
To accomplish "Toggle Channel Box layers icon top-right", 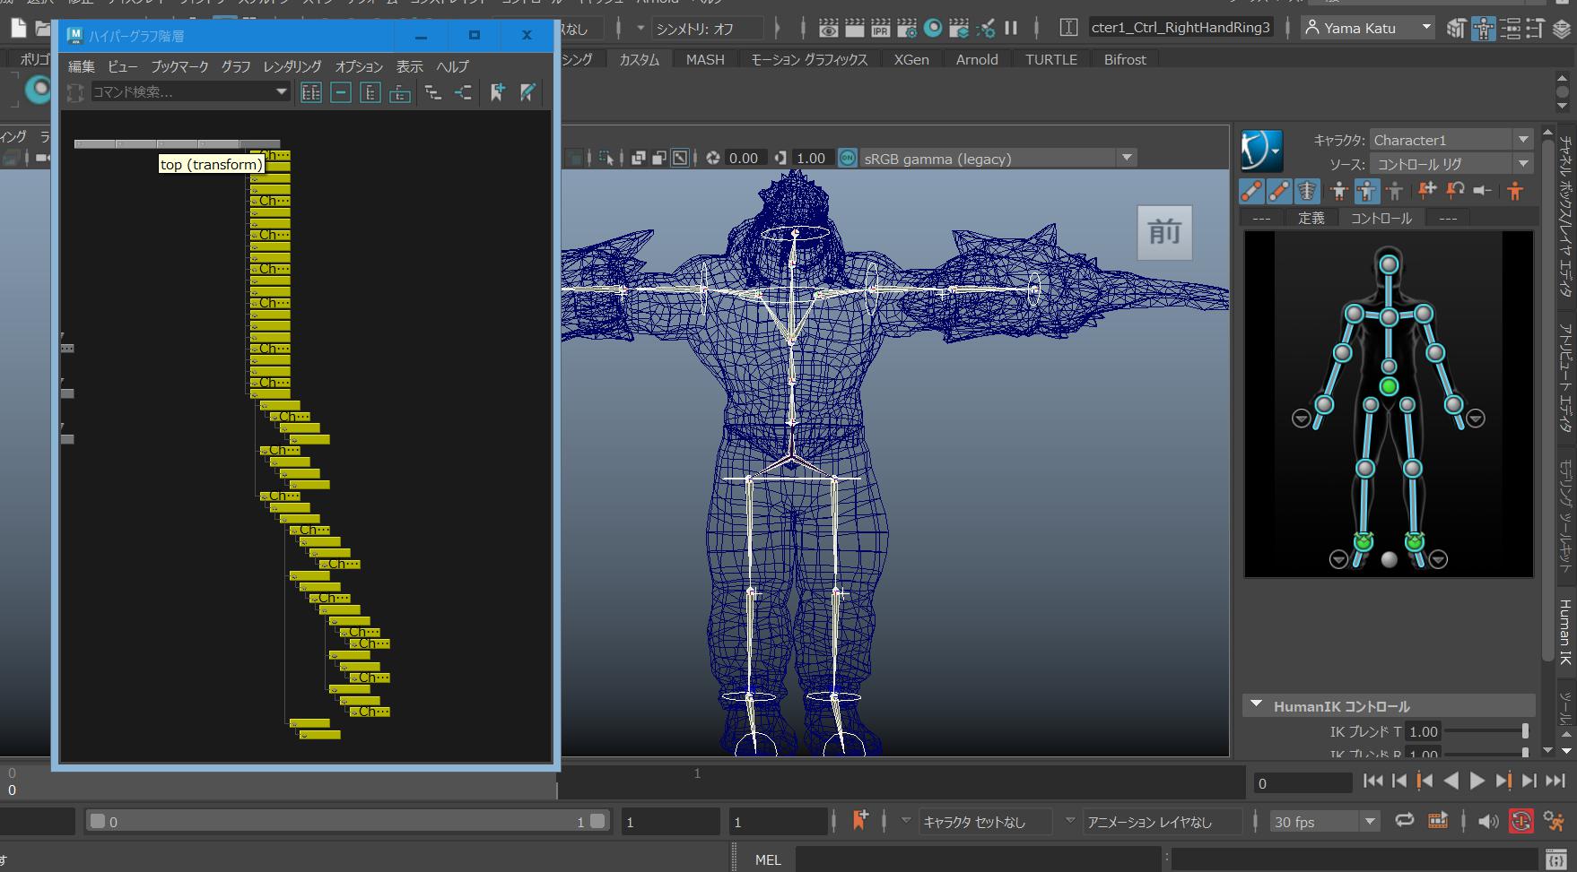I will pyautogui.click(x=1563, y=29).
